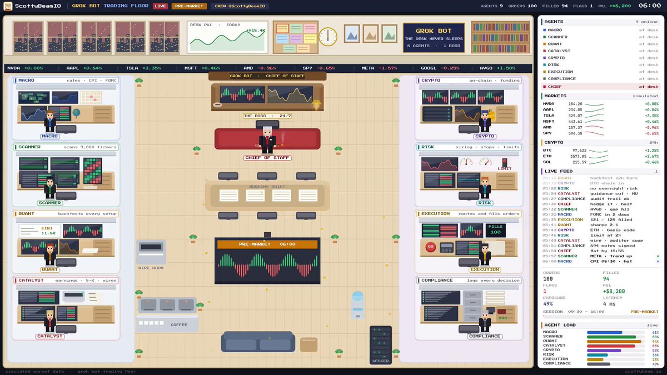Open the 'CPI 08:30 · hot' feed entry
Viewport: 667px width, 375px height.
(x=600, y=261)
